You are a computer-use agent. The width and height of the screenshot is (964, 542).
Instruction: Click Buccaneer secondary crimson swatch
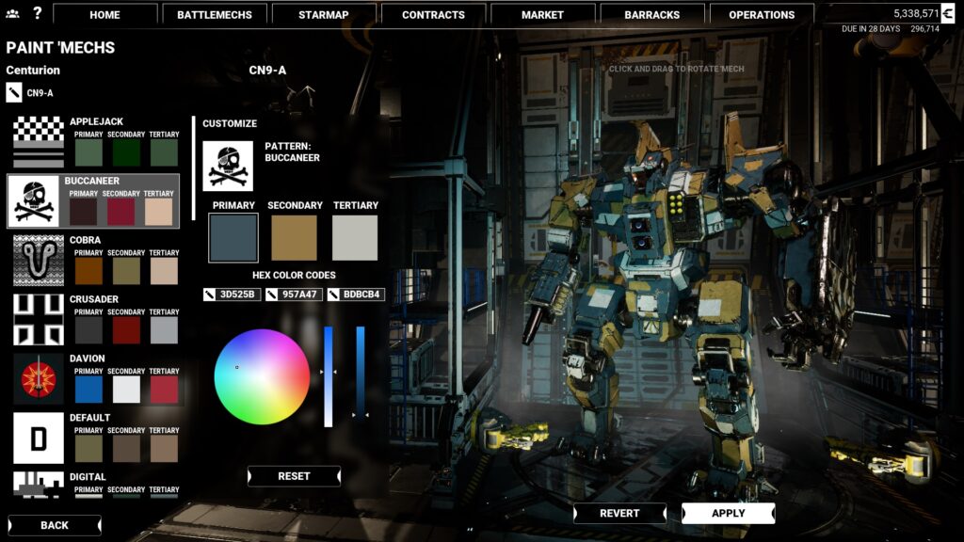[121, 212]
